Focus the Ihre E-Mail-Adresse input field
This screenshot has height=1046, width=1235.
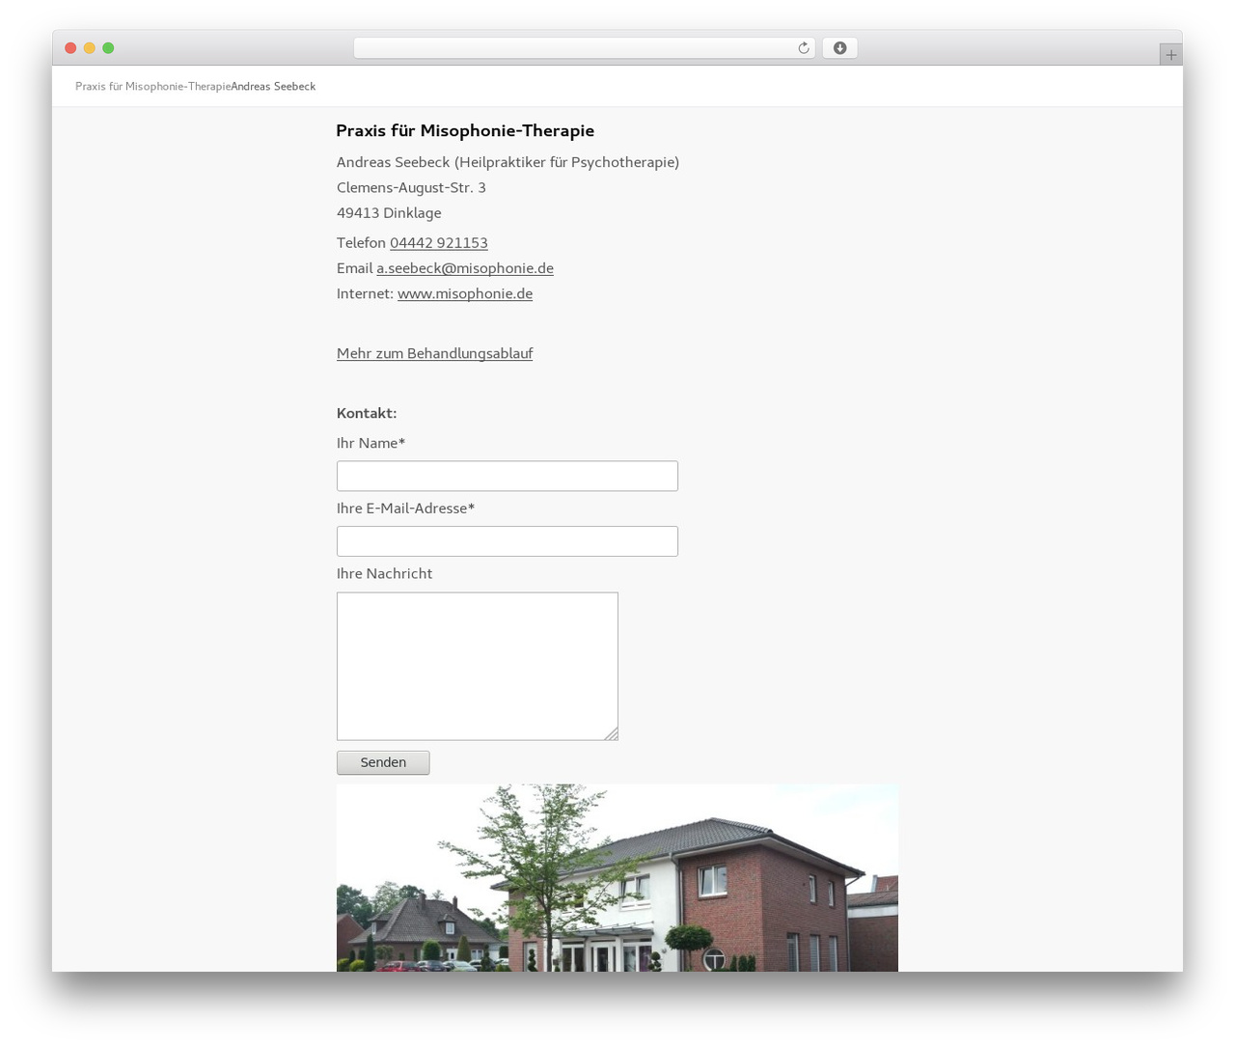pos(508,541)
